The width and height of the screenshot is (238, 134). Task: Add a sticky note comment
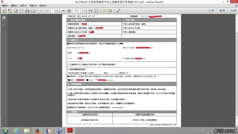(x=104, y=11)
